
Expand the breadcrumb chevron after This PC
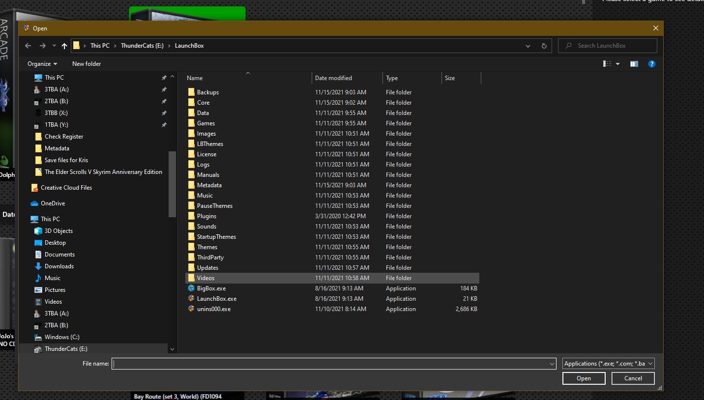116,46
